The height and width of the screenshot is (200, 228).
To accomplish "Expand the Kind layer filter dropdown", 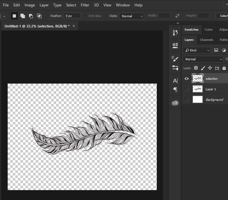I will (x=197, y=50).
